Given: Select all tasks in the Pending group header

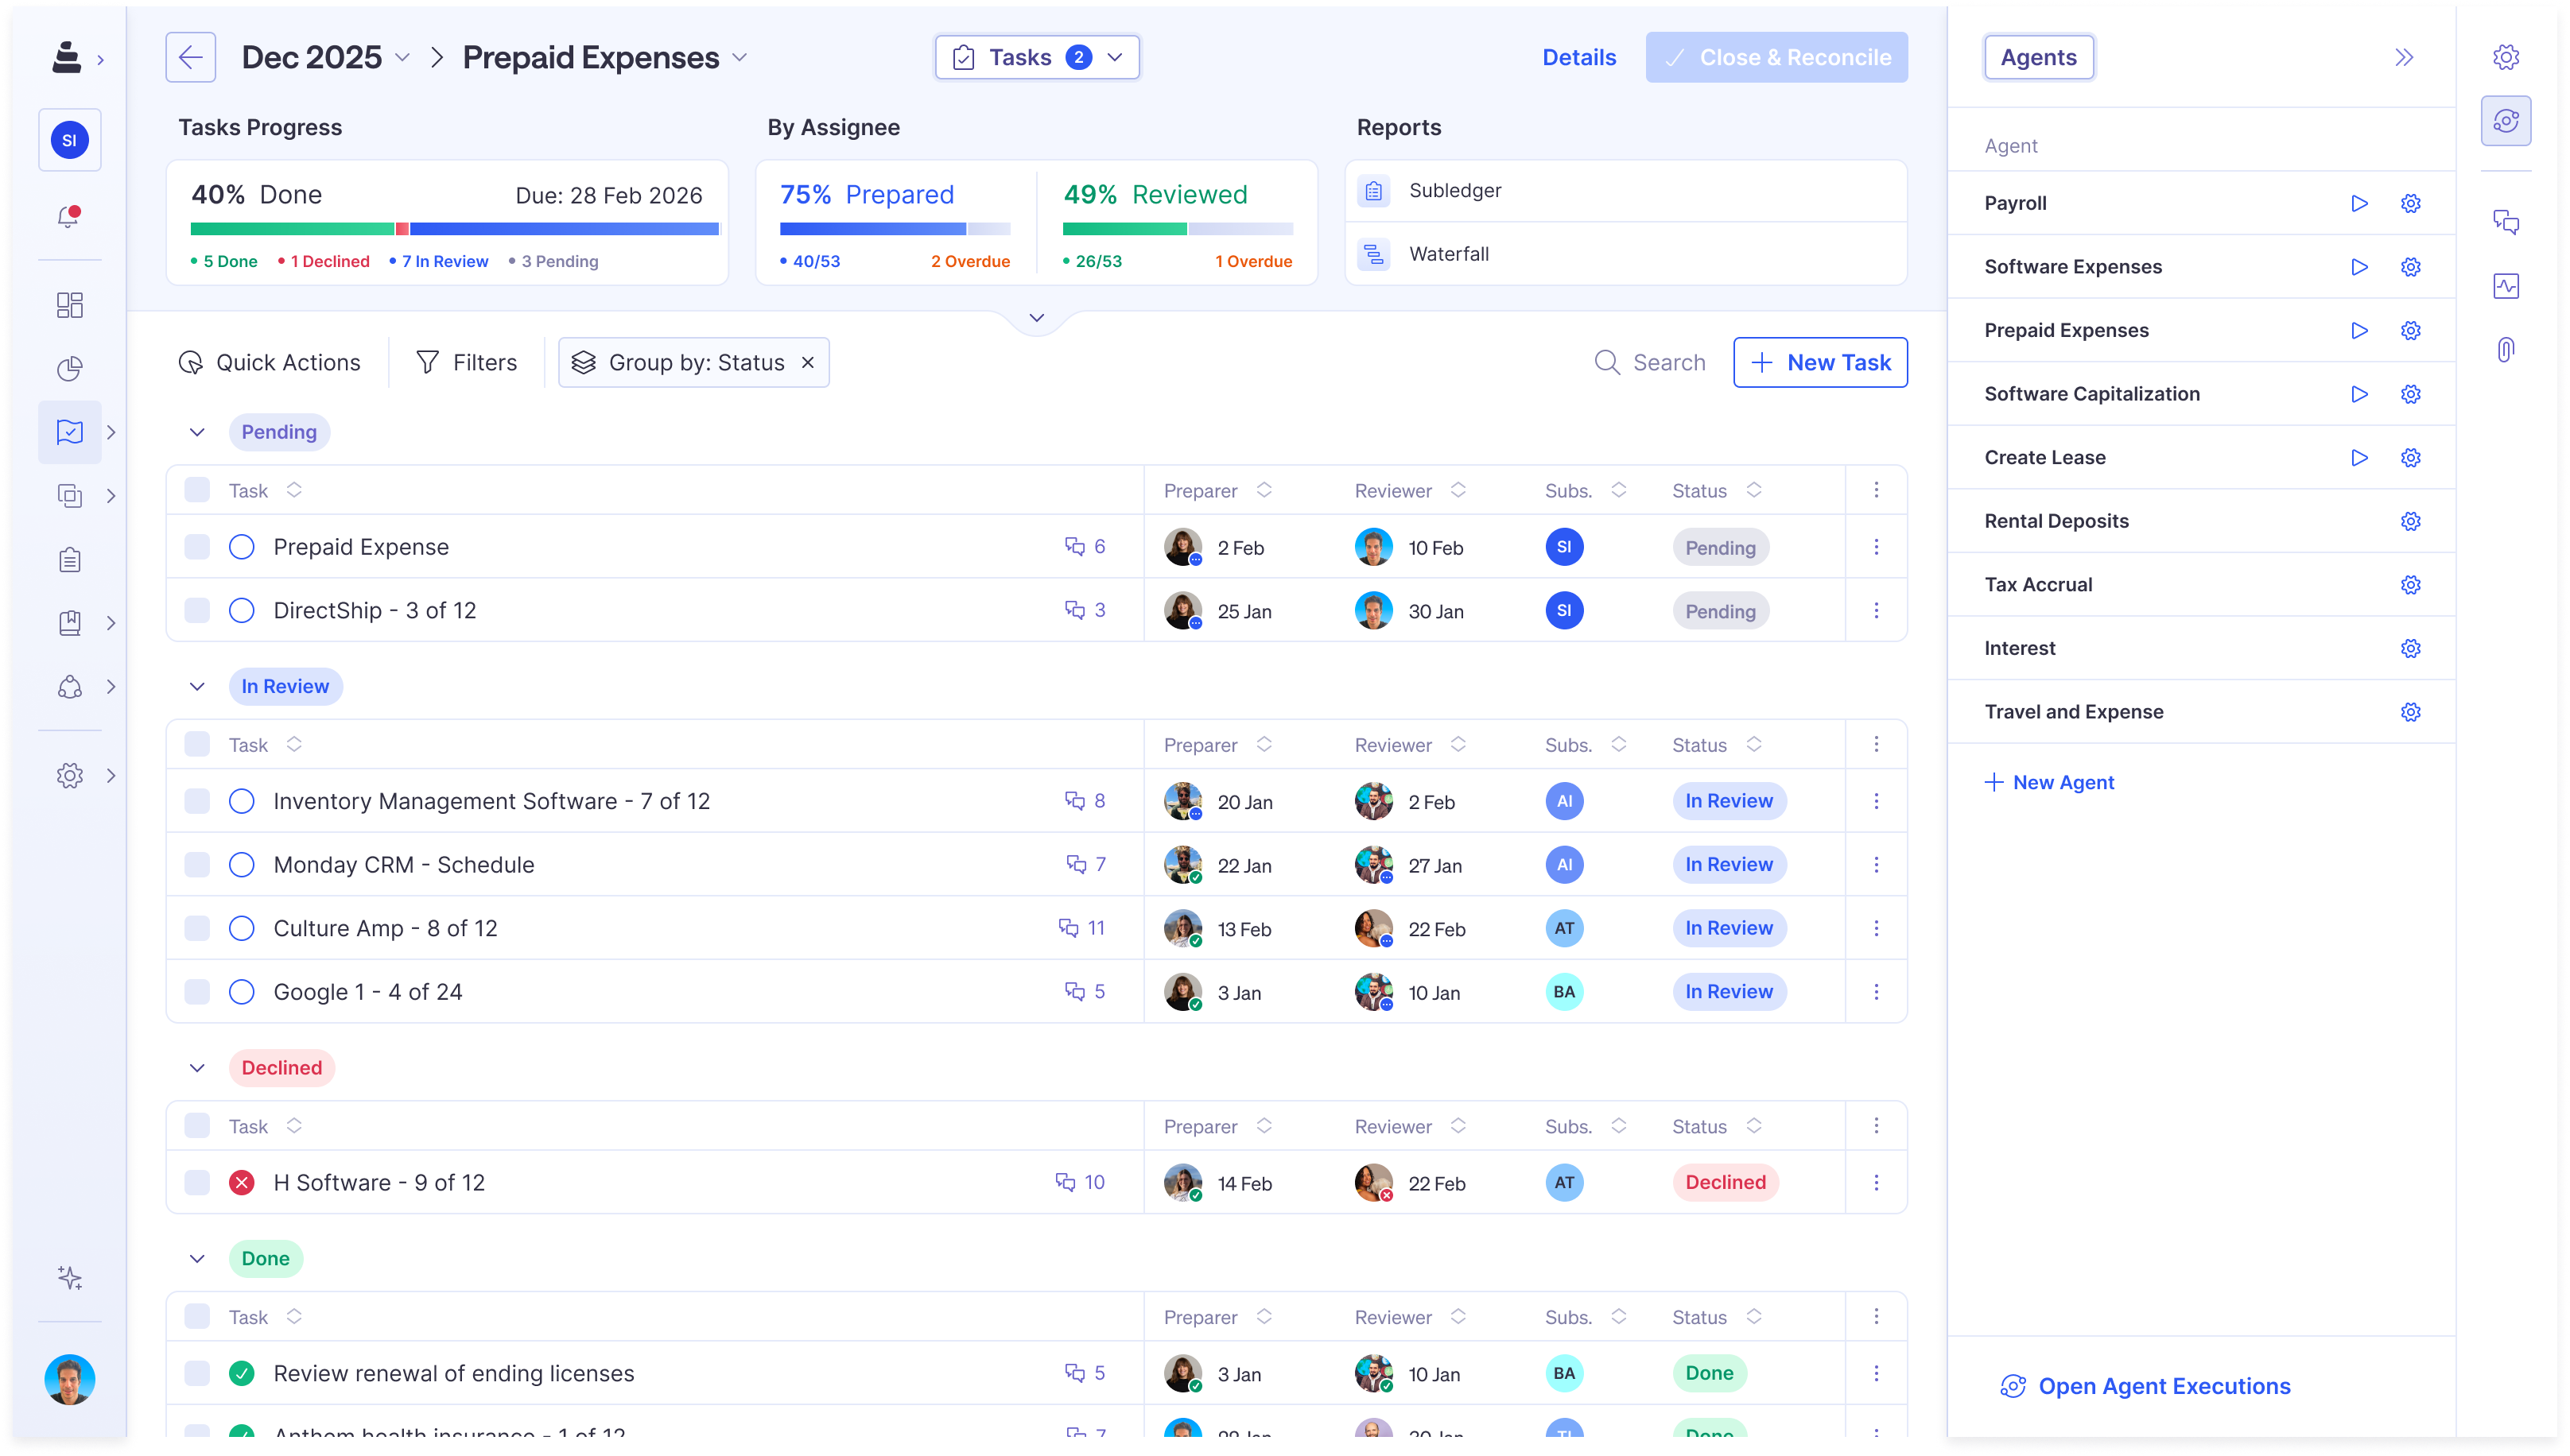Looking at the screenshot, I should [197, 490].
